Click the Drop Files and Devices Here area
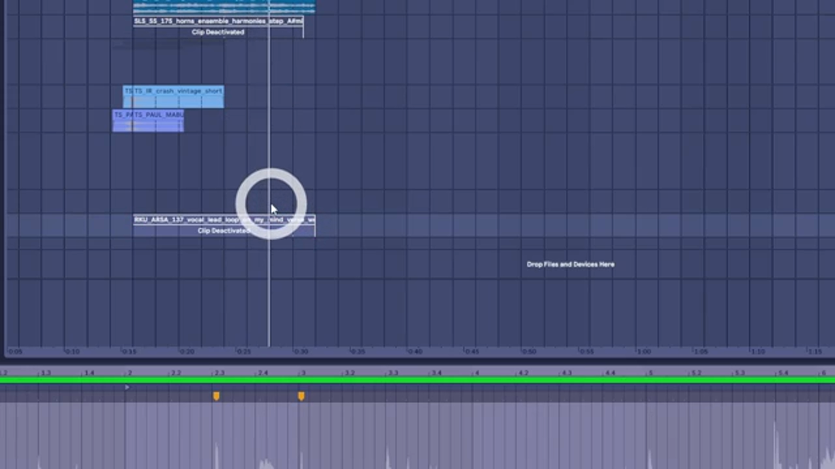The width and height of the screenshot is (835, 469). (570, 264)
